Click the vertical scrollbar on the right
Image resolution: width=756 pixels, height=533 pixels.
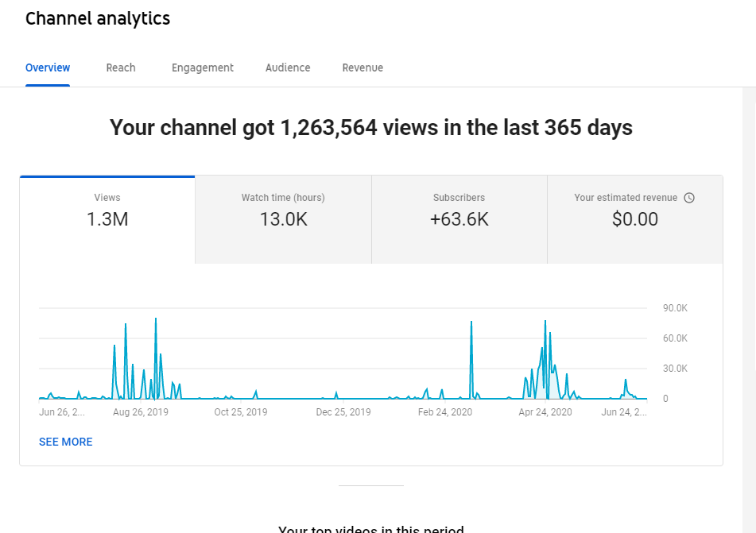click(x=750, y=308)
